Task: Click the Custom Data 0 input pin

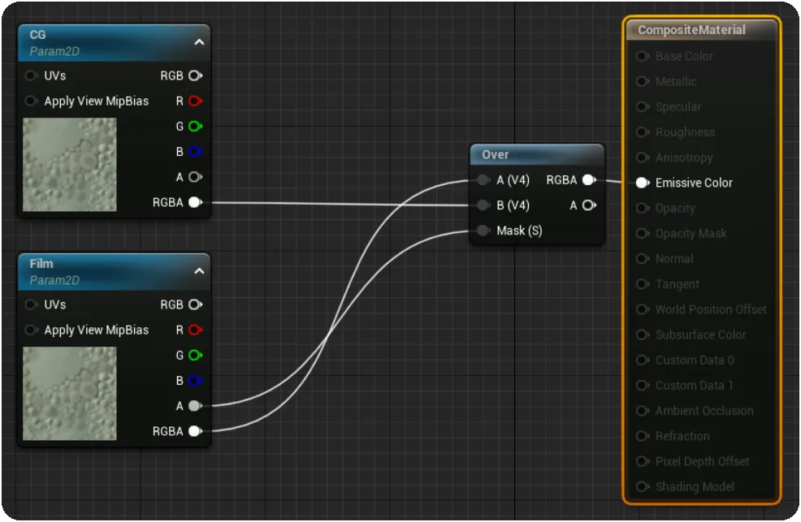Action: 643,360
